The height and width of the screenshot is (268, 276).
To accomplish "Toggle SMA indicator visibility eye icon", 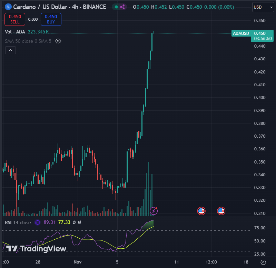I will (x=58, y=41).
